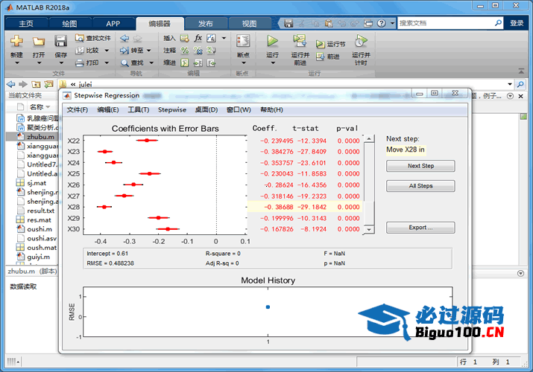Click the smart indent icon
Image resolution: width=533 pixels, height=372 pixels.
pyautogui.click(x=185, y=62)
